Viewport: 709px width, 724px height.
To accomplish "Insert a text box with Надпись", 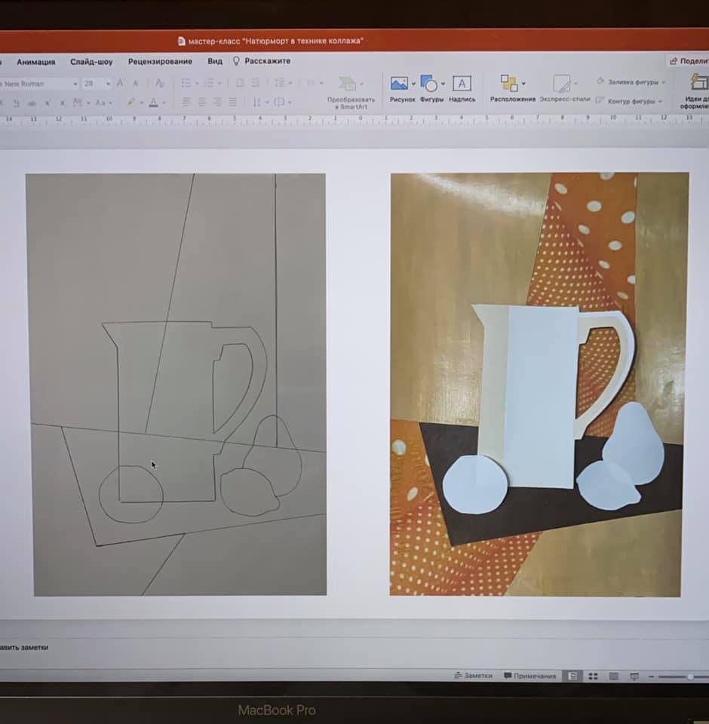I will 462,84.
